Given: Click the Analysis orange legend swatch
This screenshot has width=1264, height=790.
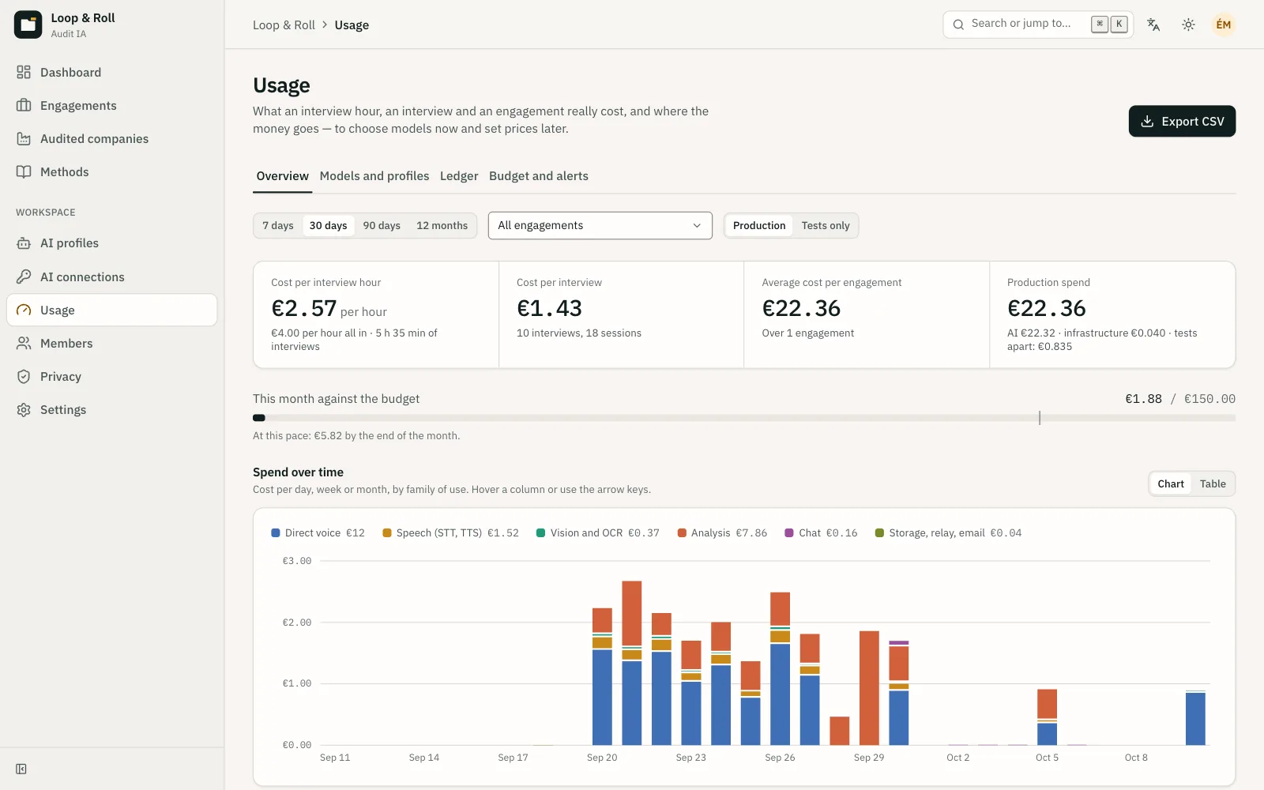Looking at the screenshot, I should click(682, 533).
